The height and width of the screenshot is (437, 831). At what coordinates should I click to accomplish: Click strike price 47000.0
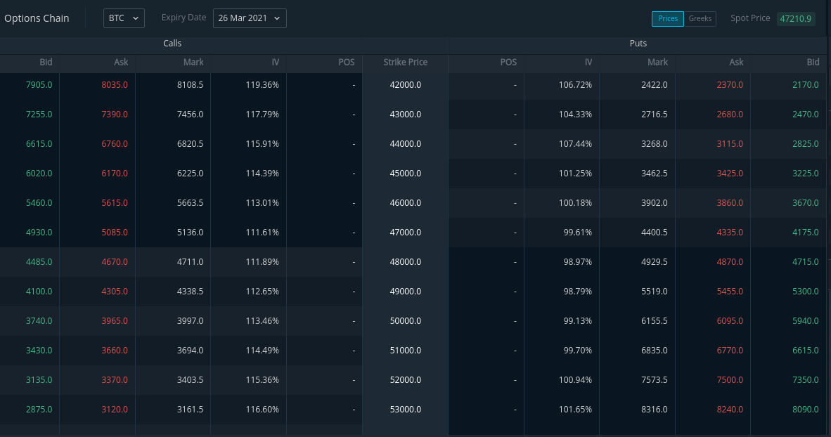(x=406, y=233)
